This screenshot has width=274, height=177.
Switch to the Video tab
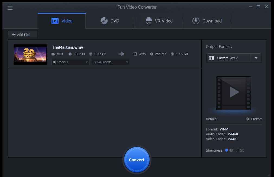62,21
